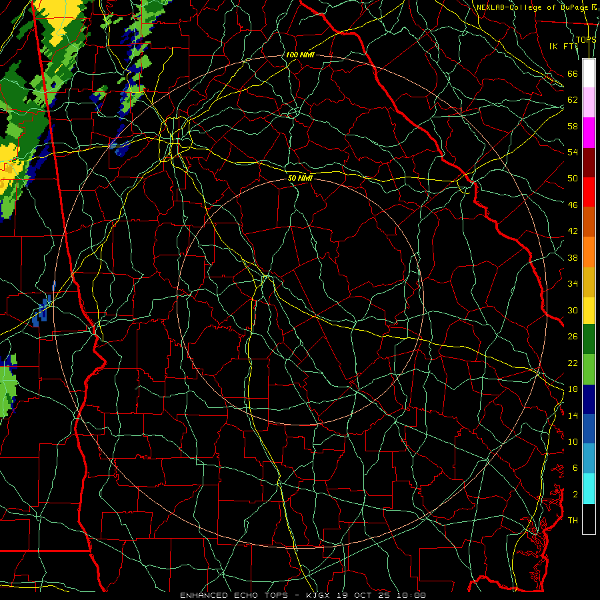Screen dimensions: 600x600
Task: Click the '2' legend value
Action: 575,495
